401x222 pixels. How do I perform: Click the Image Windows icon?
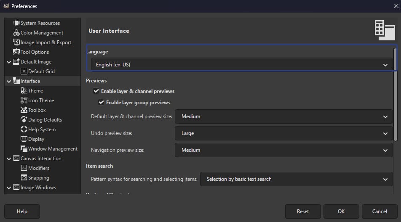16,187
